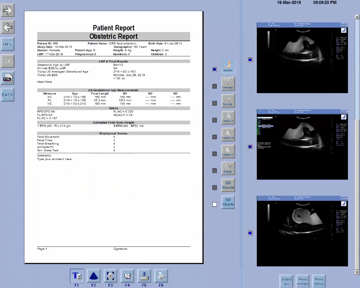Select the F2 ultrasound sector scan icon
Viewport: 360px width, 288px height.
93,276
